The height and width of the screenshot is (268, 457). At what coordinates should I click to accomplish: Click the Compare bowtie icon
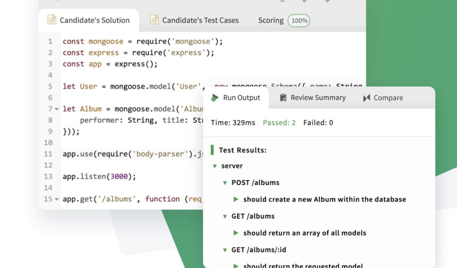pos(367,98)
